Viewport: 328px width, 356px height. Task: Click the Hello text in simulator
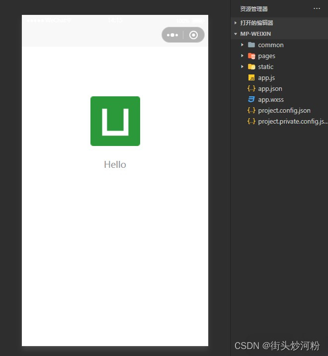pos(115,164)
